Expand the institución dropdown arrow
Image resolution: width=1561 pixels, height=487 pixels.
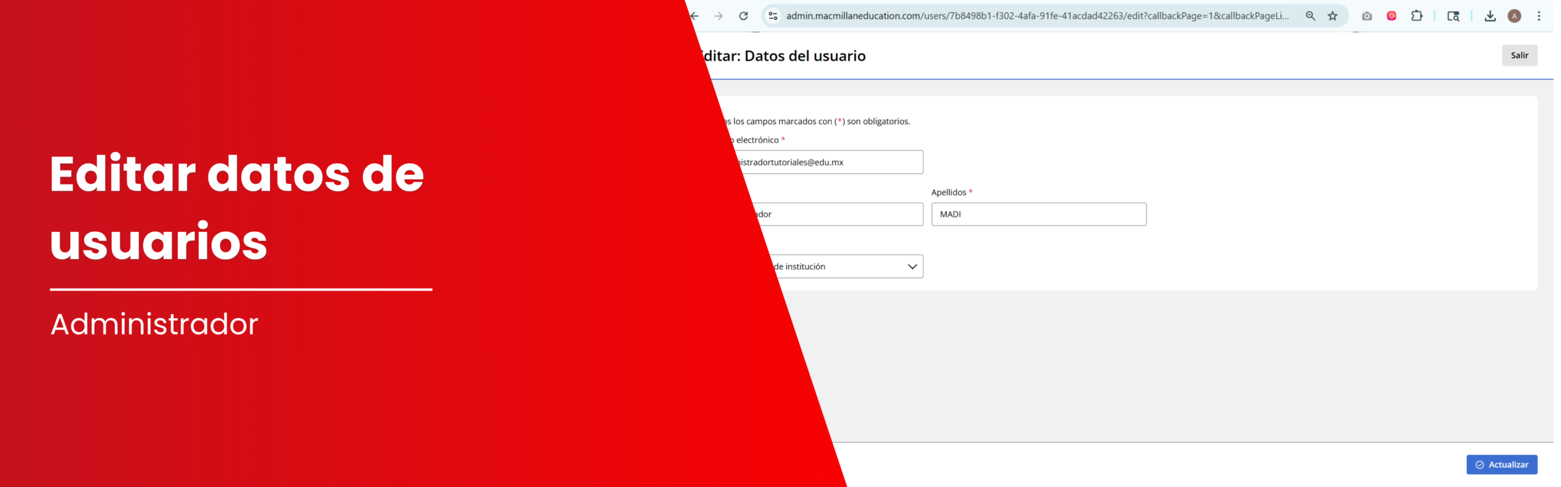pyautogui.click(x=912, y=267)
